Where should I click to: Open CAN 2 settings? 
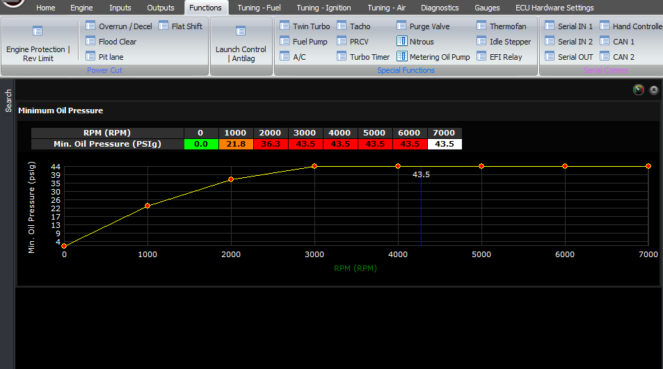617,56
